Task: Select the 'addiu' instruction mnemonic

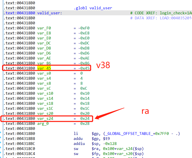Action: click(79, 144)
